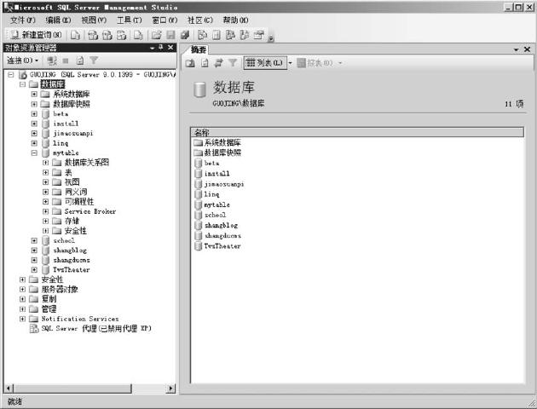537x409 pixels.
Task: Click the Properties Window toolbar icon
Action: (259, 35)
